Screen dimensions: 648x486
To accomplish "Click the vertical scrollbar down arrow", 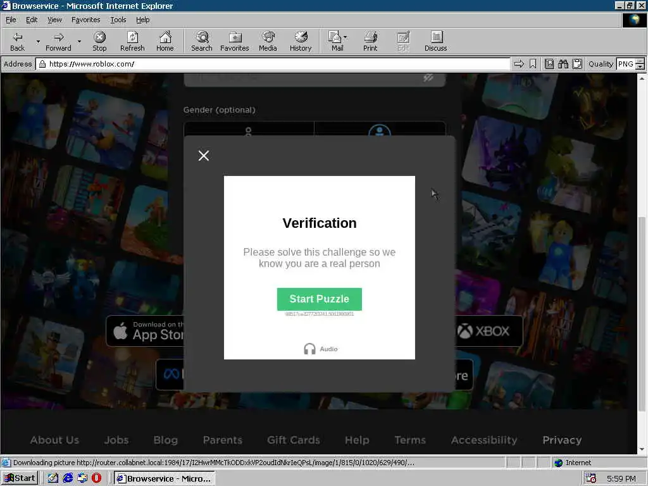I will point(642,449).
